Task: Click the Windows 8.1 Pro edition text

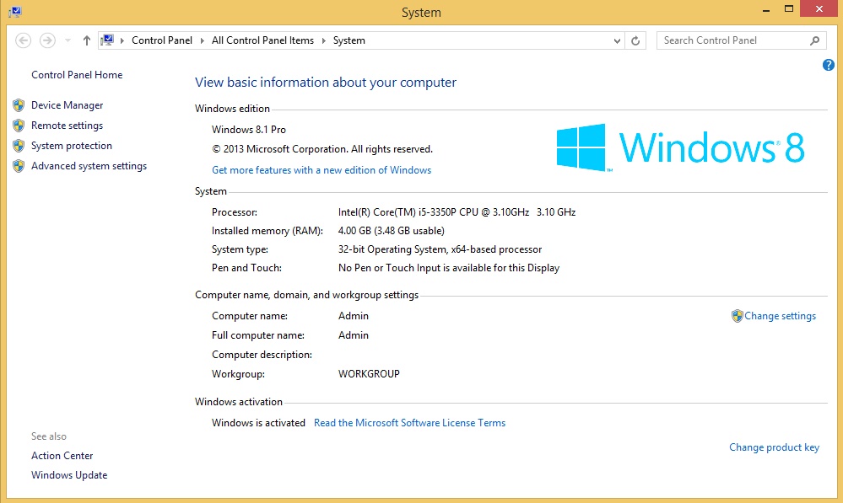Action: point(249,130)
